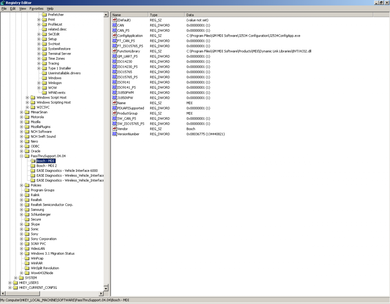
Task: Select the FT_ISO15765_PS value name
Action: tap(130, 46)
